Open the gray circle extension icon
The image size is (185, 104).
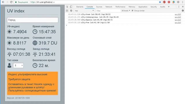point(178,2)
